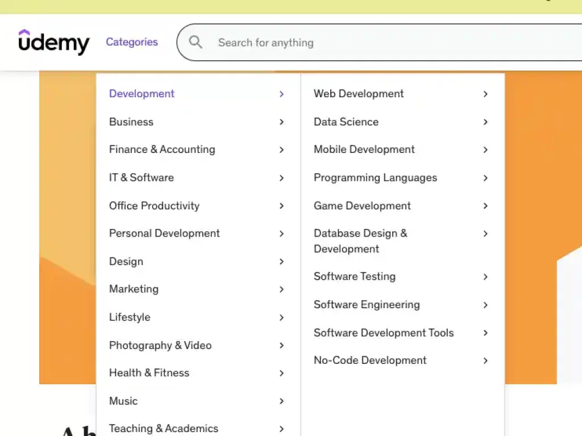
Task: Click the Udemy logo
Action: tap(54, 43)
